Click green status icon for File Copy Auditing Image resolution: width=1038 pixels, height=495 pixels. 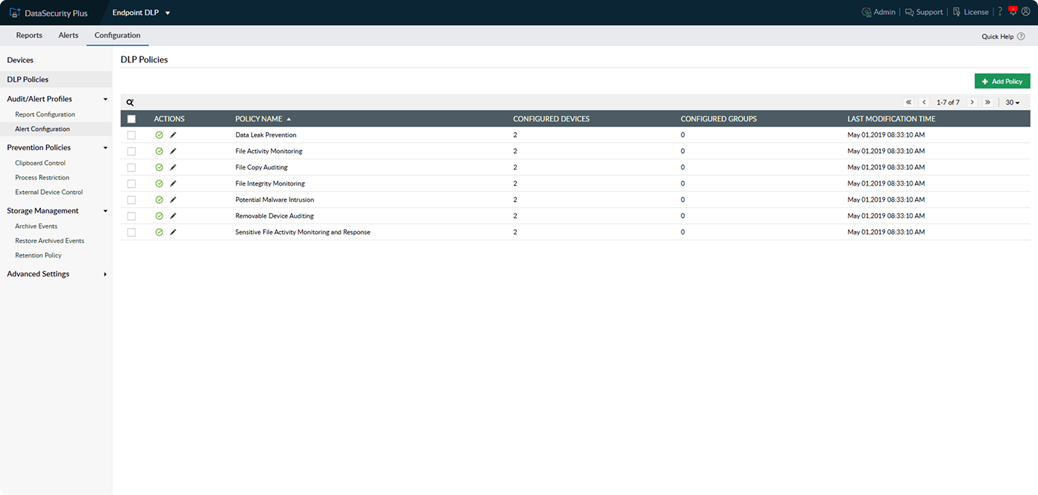159,167
